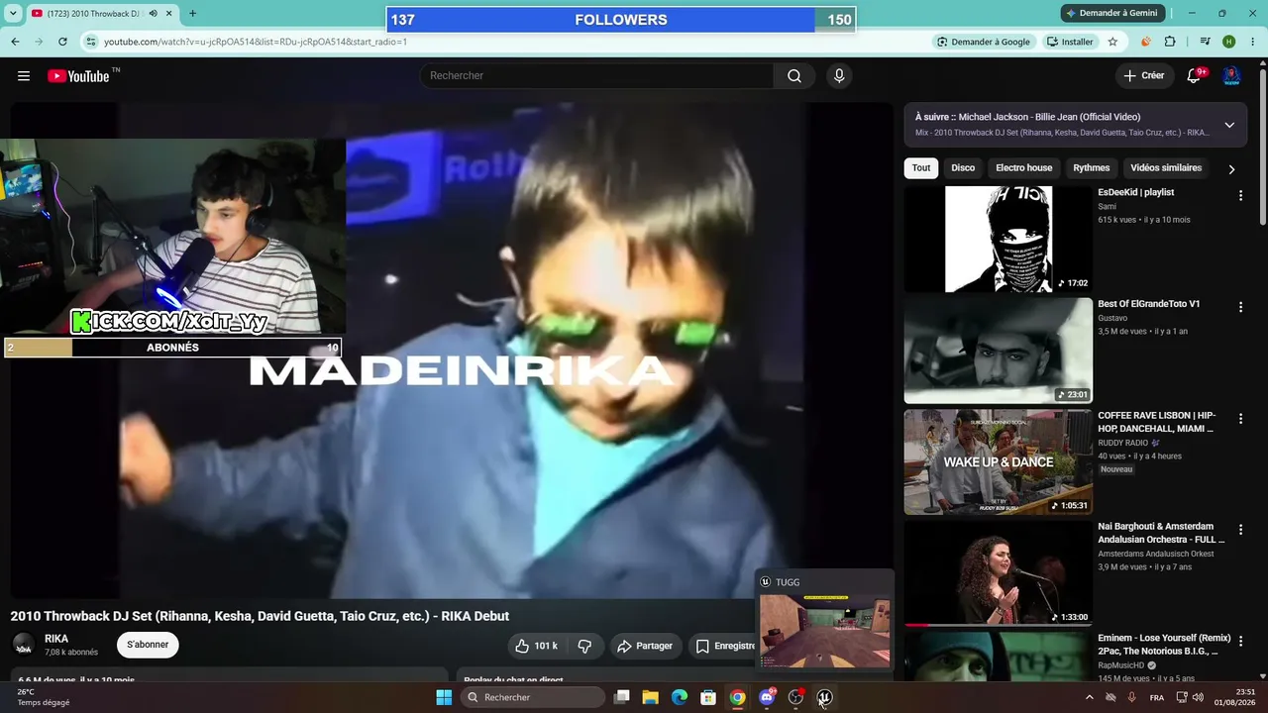Go to the YouTube home logo
The height and width of the screenshot is (713, 1268).
click(78, 76)
